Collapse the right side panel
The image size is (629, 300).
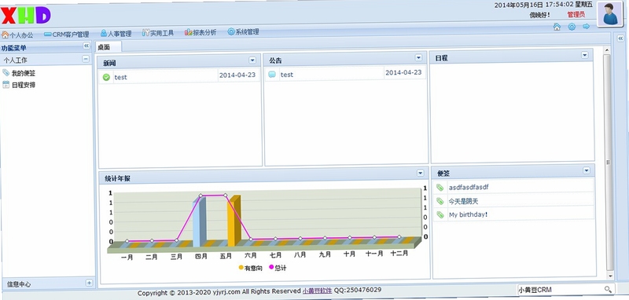[x=620, y=38]
